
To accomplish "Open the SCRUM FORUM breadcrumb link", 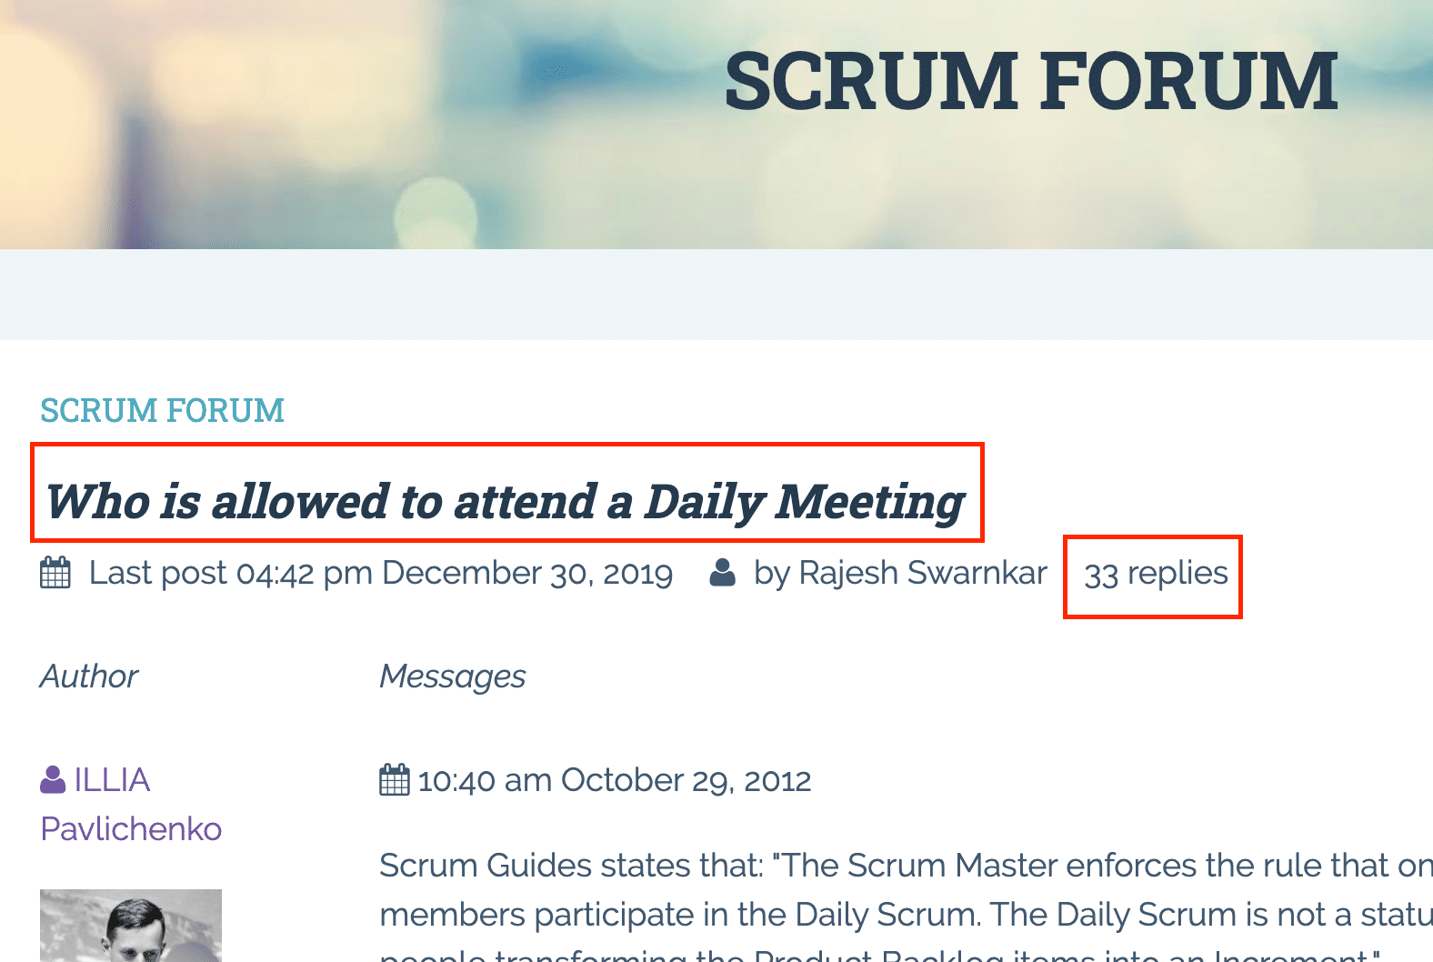I will (162, 411).
